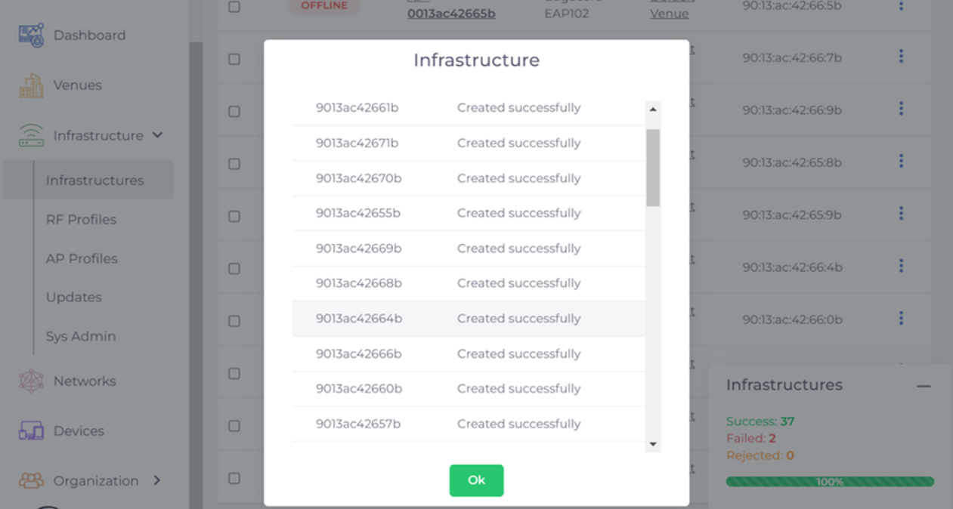Viewport: 953px width, 509px height.
Task: Tick checkbox in the 90:13:ac:42:66:7b row
Action: click(234, 59)
